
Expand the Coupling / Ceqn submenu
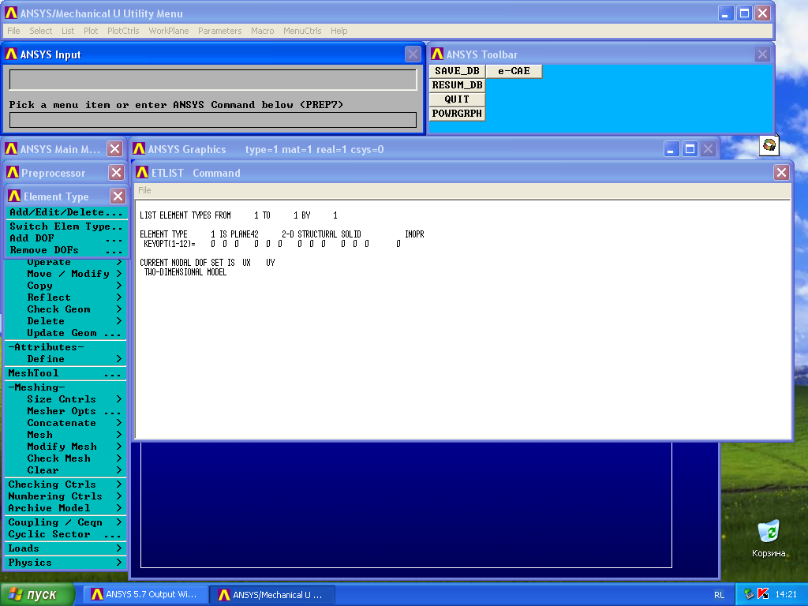66,522
